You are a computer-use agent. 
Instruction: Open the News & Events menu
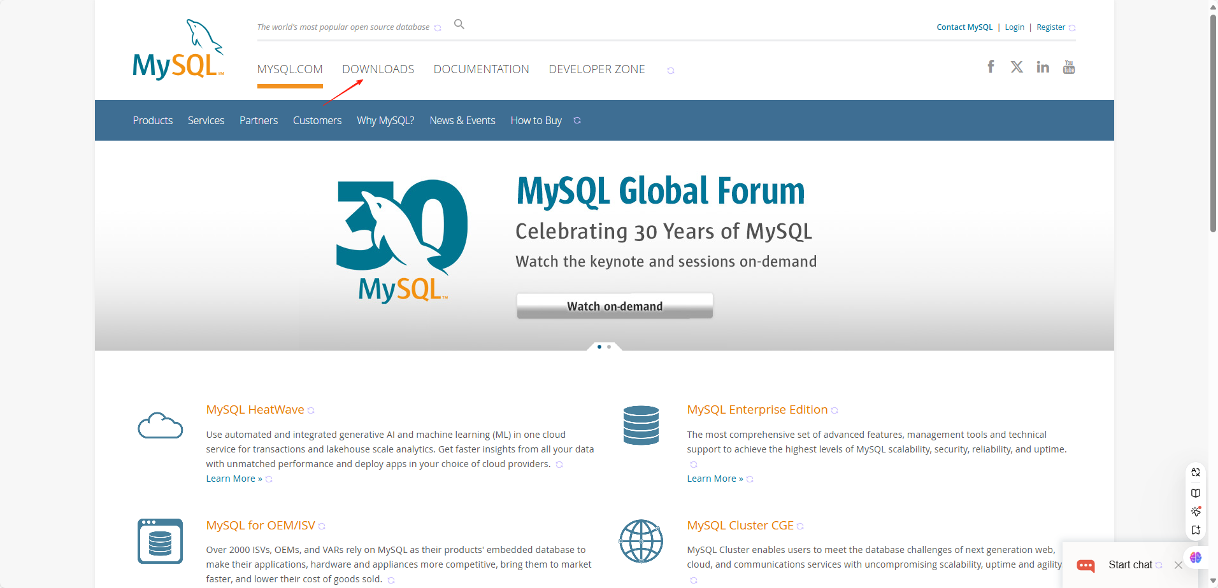pos(462,120)
